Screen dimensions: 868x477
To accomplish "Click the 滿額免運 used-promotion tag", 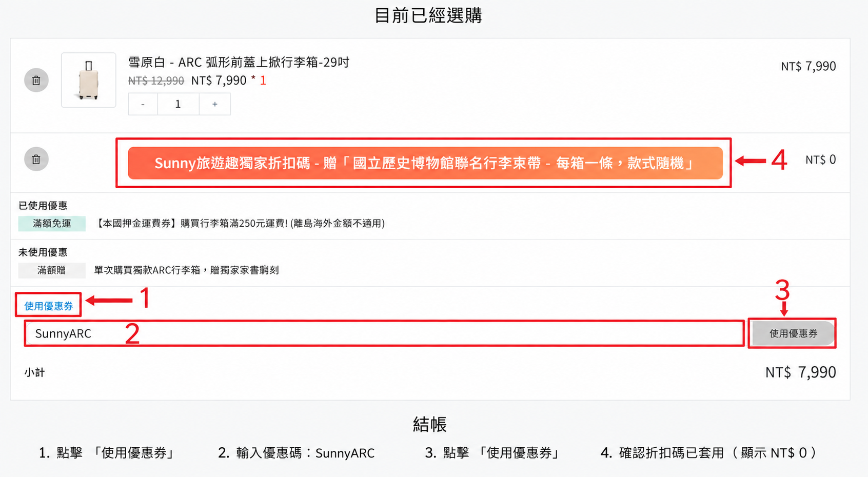I will (x=52, y=224).
